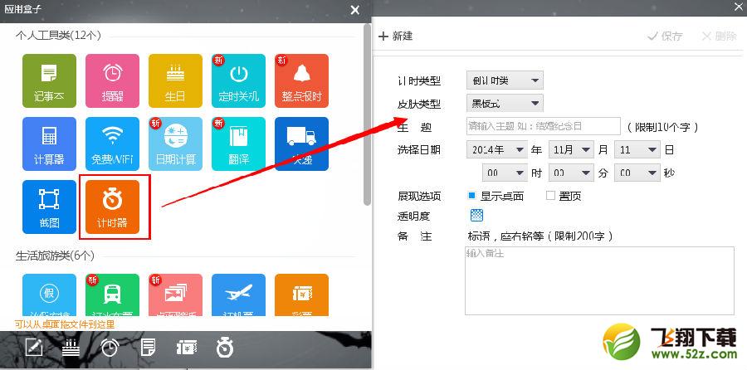The height and width of the screenshot is (370, 747).
Task: Focus the 主题 subject input field
Action: (544, 126)
